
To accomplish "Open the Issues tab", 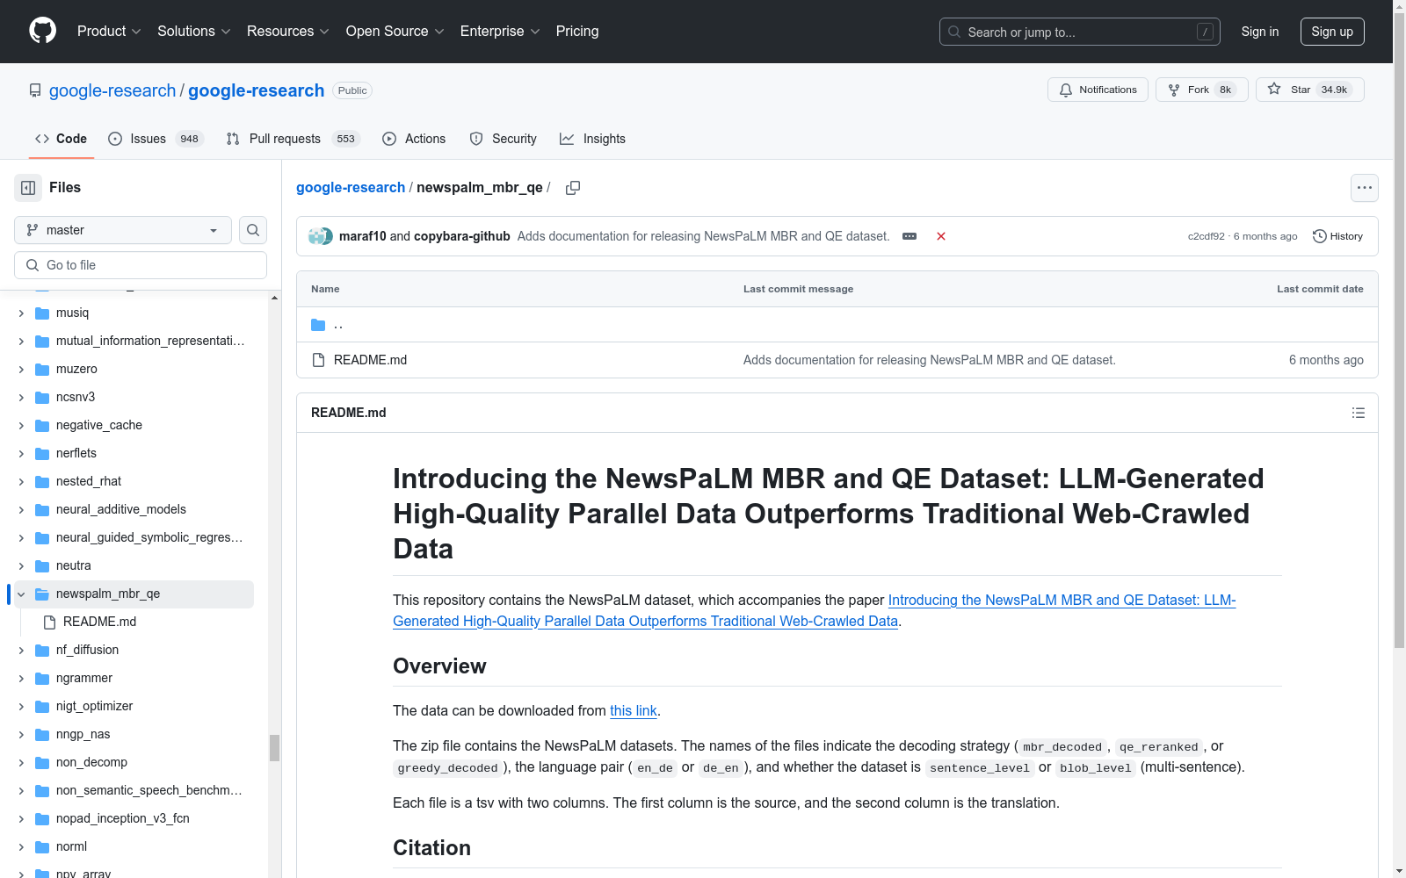I will coord(156,139).
